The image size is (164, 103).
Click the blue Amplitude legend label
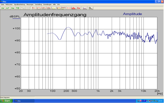point(132,14)
